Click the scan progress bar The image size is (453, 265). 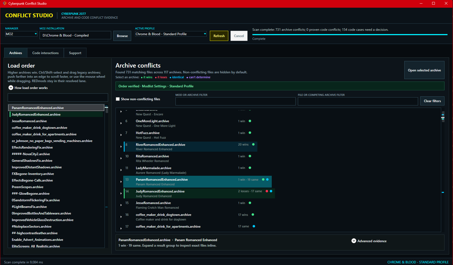[x=350, y=35]
